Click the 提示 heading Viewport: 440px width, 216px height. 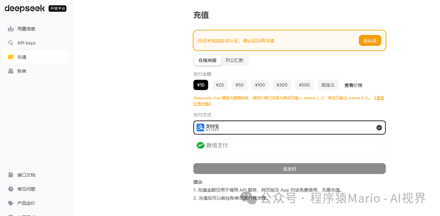[198, 182]
